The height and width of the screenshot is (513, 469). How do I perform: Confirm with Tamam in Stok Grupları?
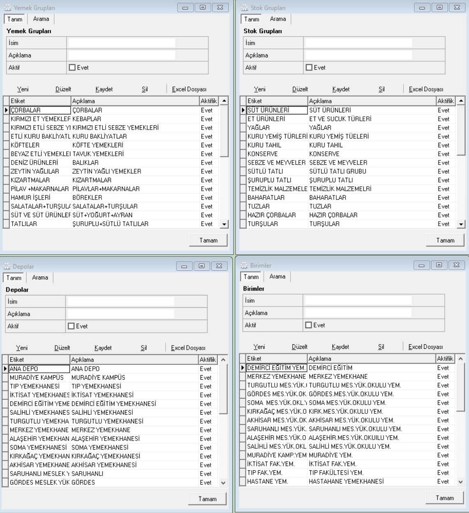pos(445,240)
